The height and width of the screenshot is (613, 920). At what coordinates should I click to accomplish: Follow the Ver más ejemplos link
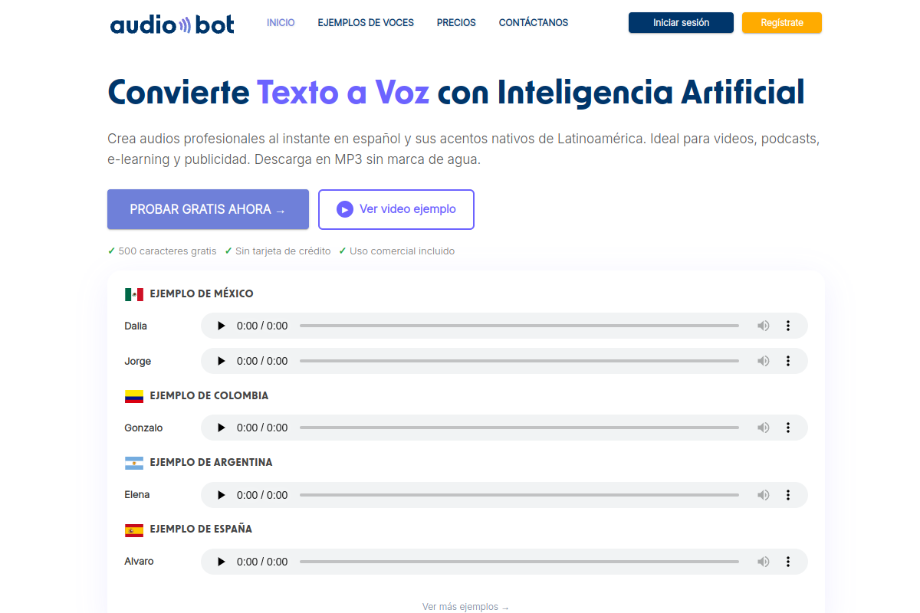tap(465, 607)
